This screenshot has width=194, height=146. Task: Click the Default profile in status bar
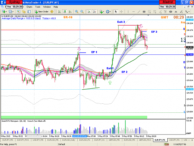click(62, 144)
